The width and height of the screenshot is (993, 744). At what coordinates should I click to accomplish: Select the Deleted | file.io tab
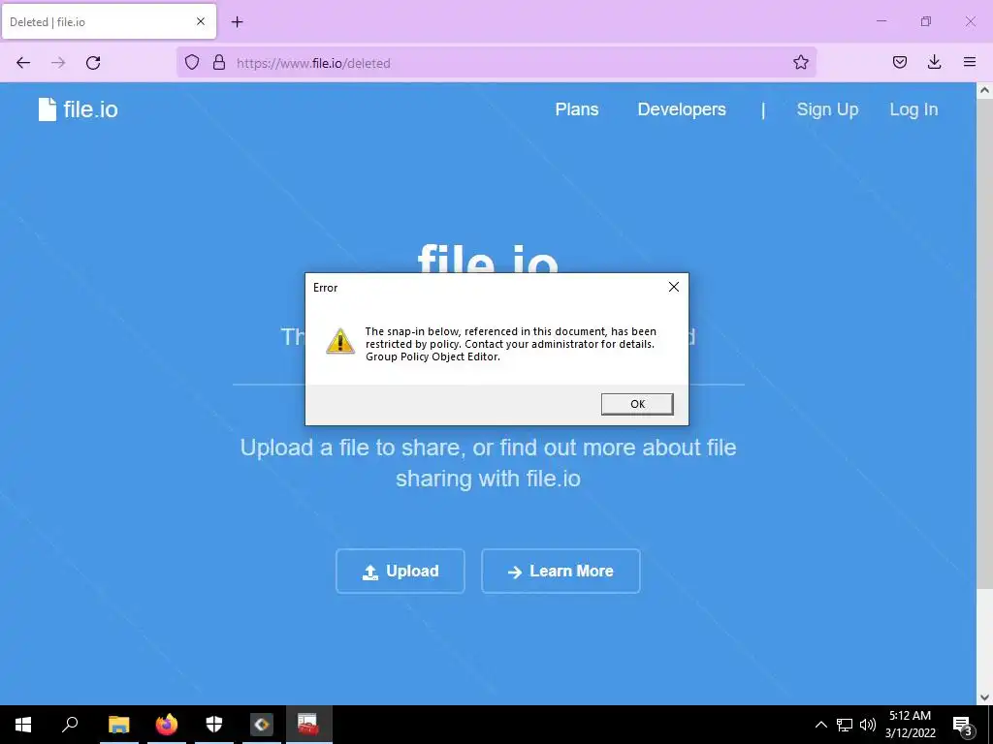point(109,21)
